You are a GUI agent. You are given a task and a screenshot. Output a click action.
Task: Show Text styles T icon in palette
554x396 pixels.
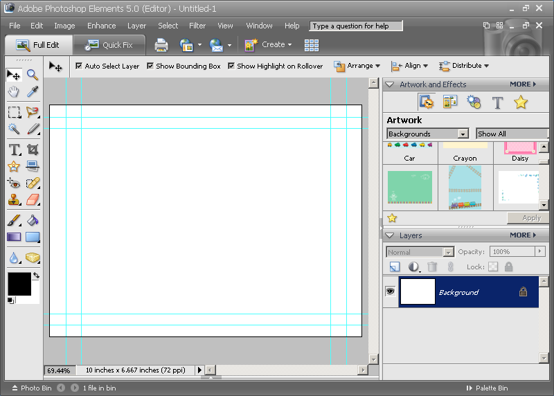[497, 102]
